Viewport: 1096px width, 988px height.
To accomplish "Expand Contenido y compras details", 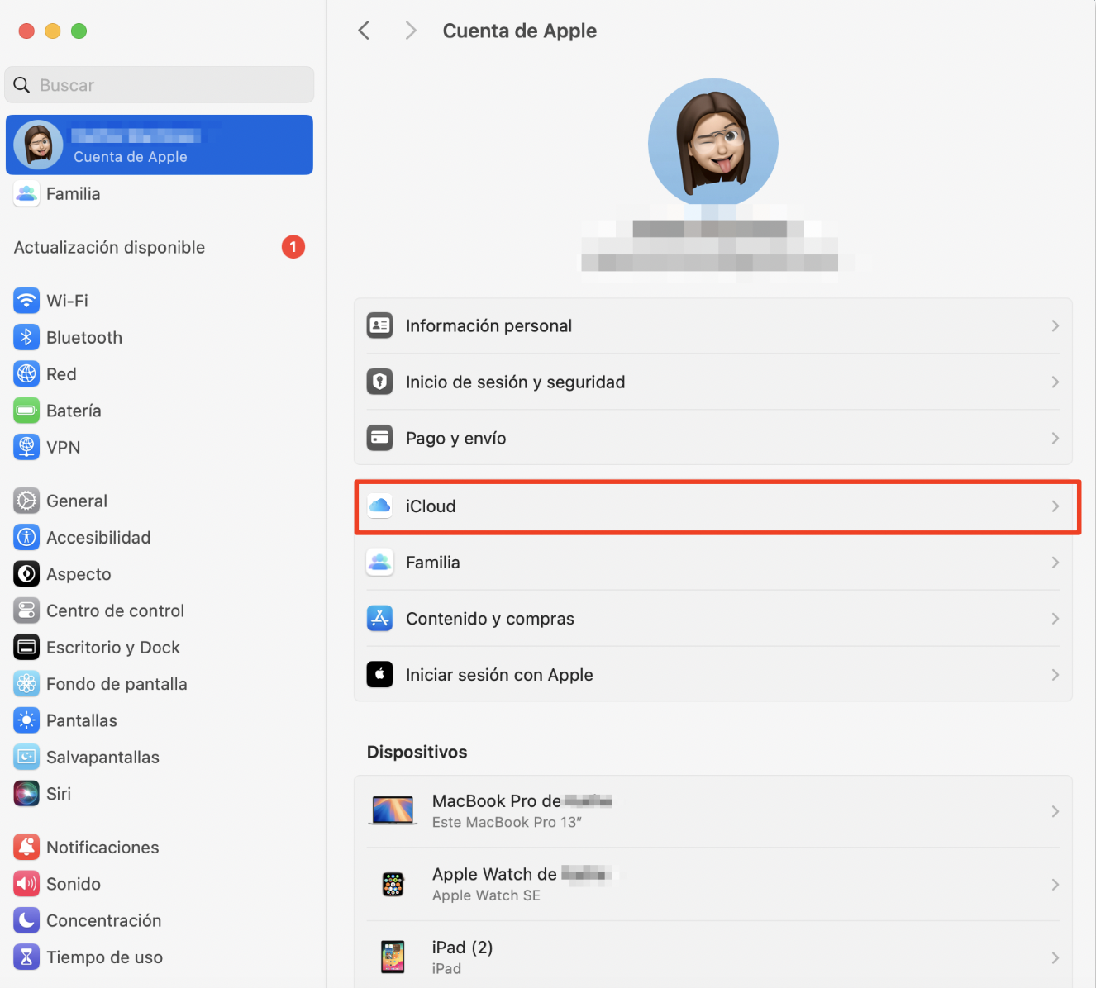I will pyautogui.click(x=714, y=618).
